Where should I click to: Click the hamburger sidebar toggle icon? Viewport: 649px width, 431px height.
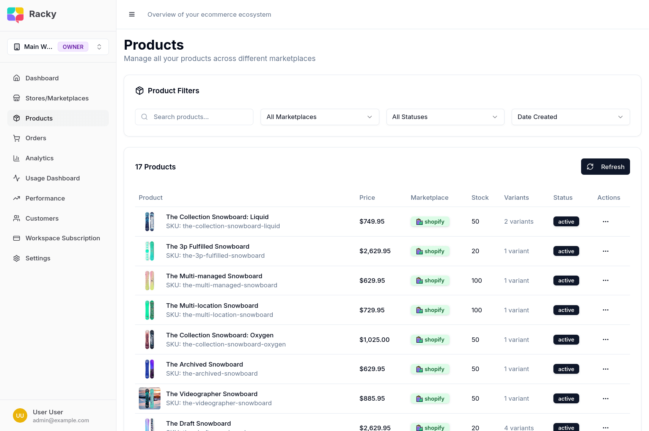pyautogui.click(x=132, y=14)
